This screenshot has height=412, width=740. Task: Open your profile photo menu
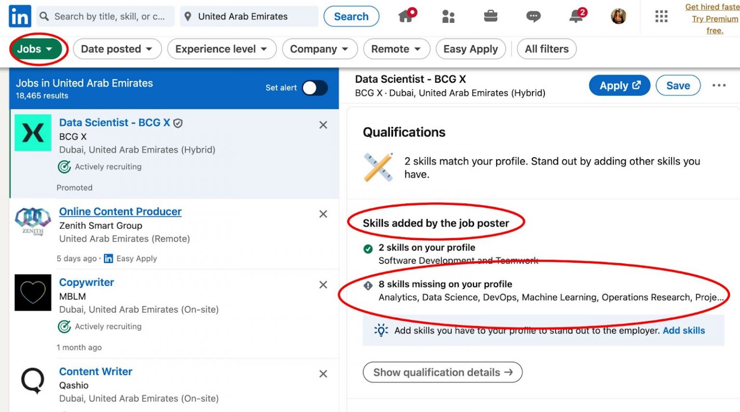click(619, 16)
